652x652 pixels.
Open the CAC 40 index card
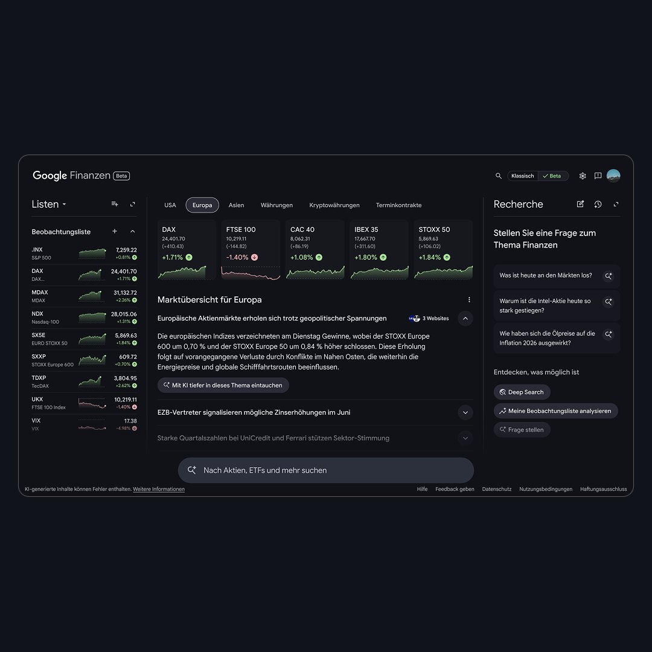click(315, 251)
